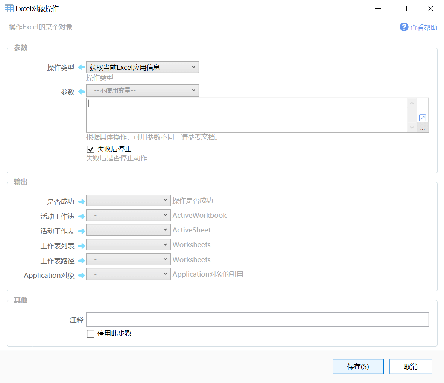The height and width of the screenshot is (383, 444).
Task: Open the 查看帮助 help link
Action: [424, 27]
